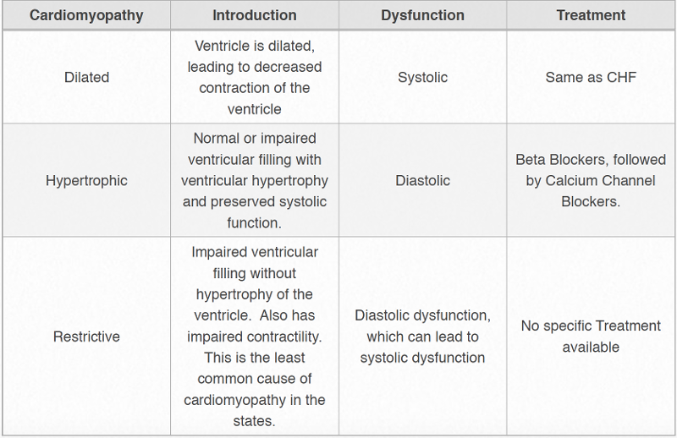The width and height of the screenshot is (677, 438).
Task: Click the 'Same as CHF' treatment cell
Action: pyautogui.click(x=591, y=77)
